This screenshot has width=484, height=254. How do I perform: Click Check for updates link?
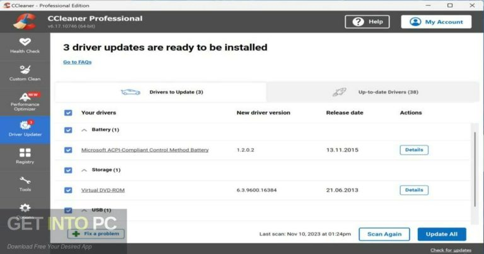[x=451, y=250]
